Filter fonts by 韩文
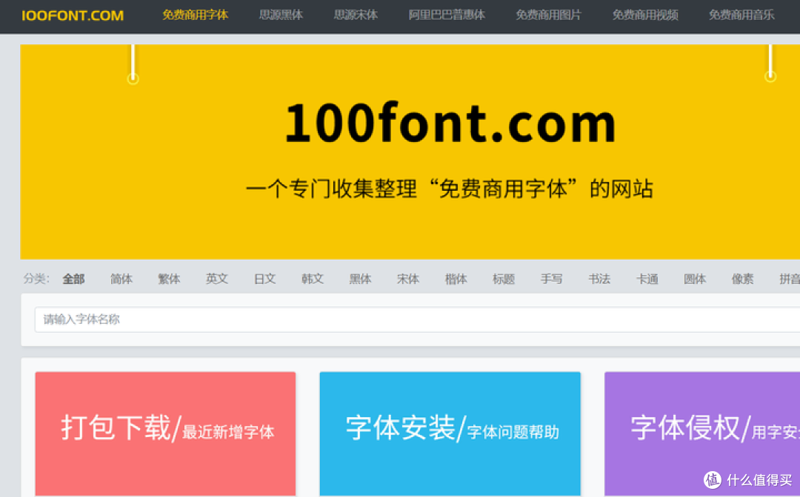Image resolution: width=800 pixels, height=497 pixels. [x=313, y=279]
